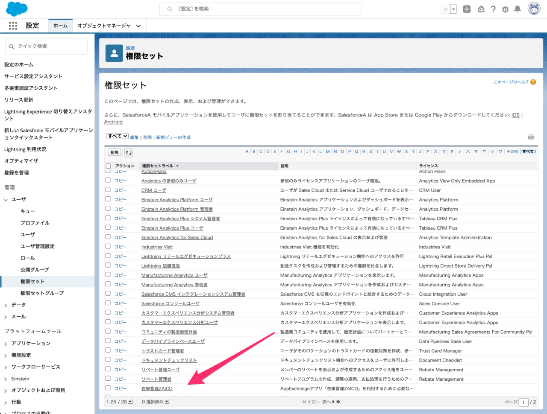Image resolution: width=547 pixels, height=414 pixels.
Task: Open プロファイル in the sidebar
Action: (35, 223)
